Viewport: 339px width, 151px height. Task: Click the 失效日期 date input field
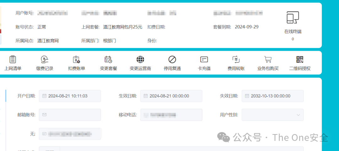tap(272, 96)
